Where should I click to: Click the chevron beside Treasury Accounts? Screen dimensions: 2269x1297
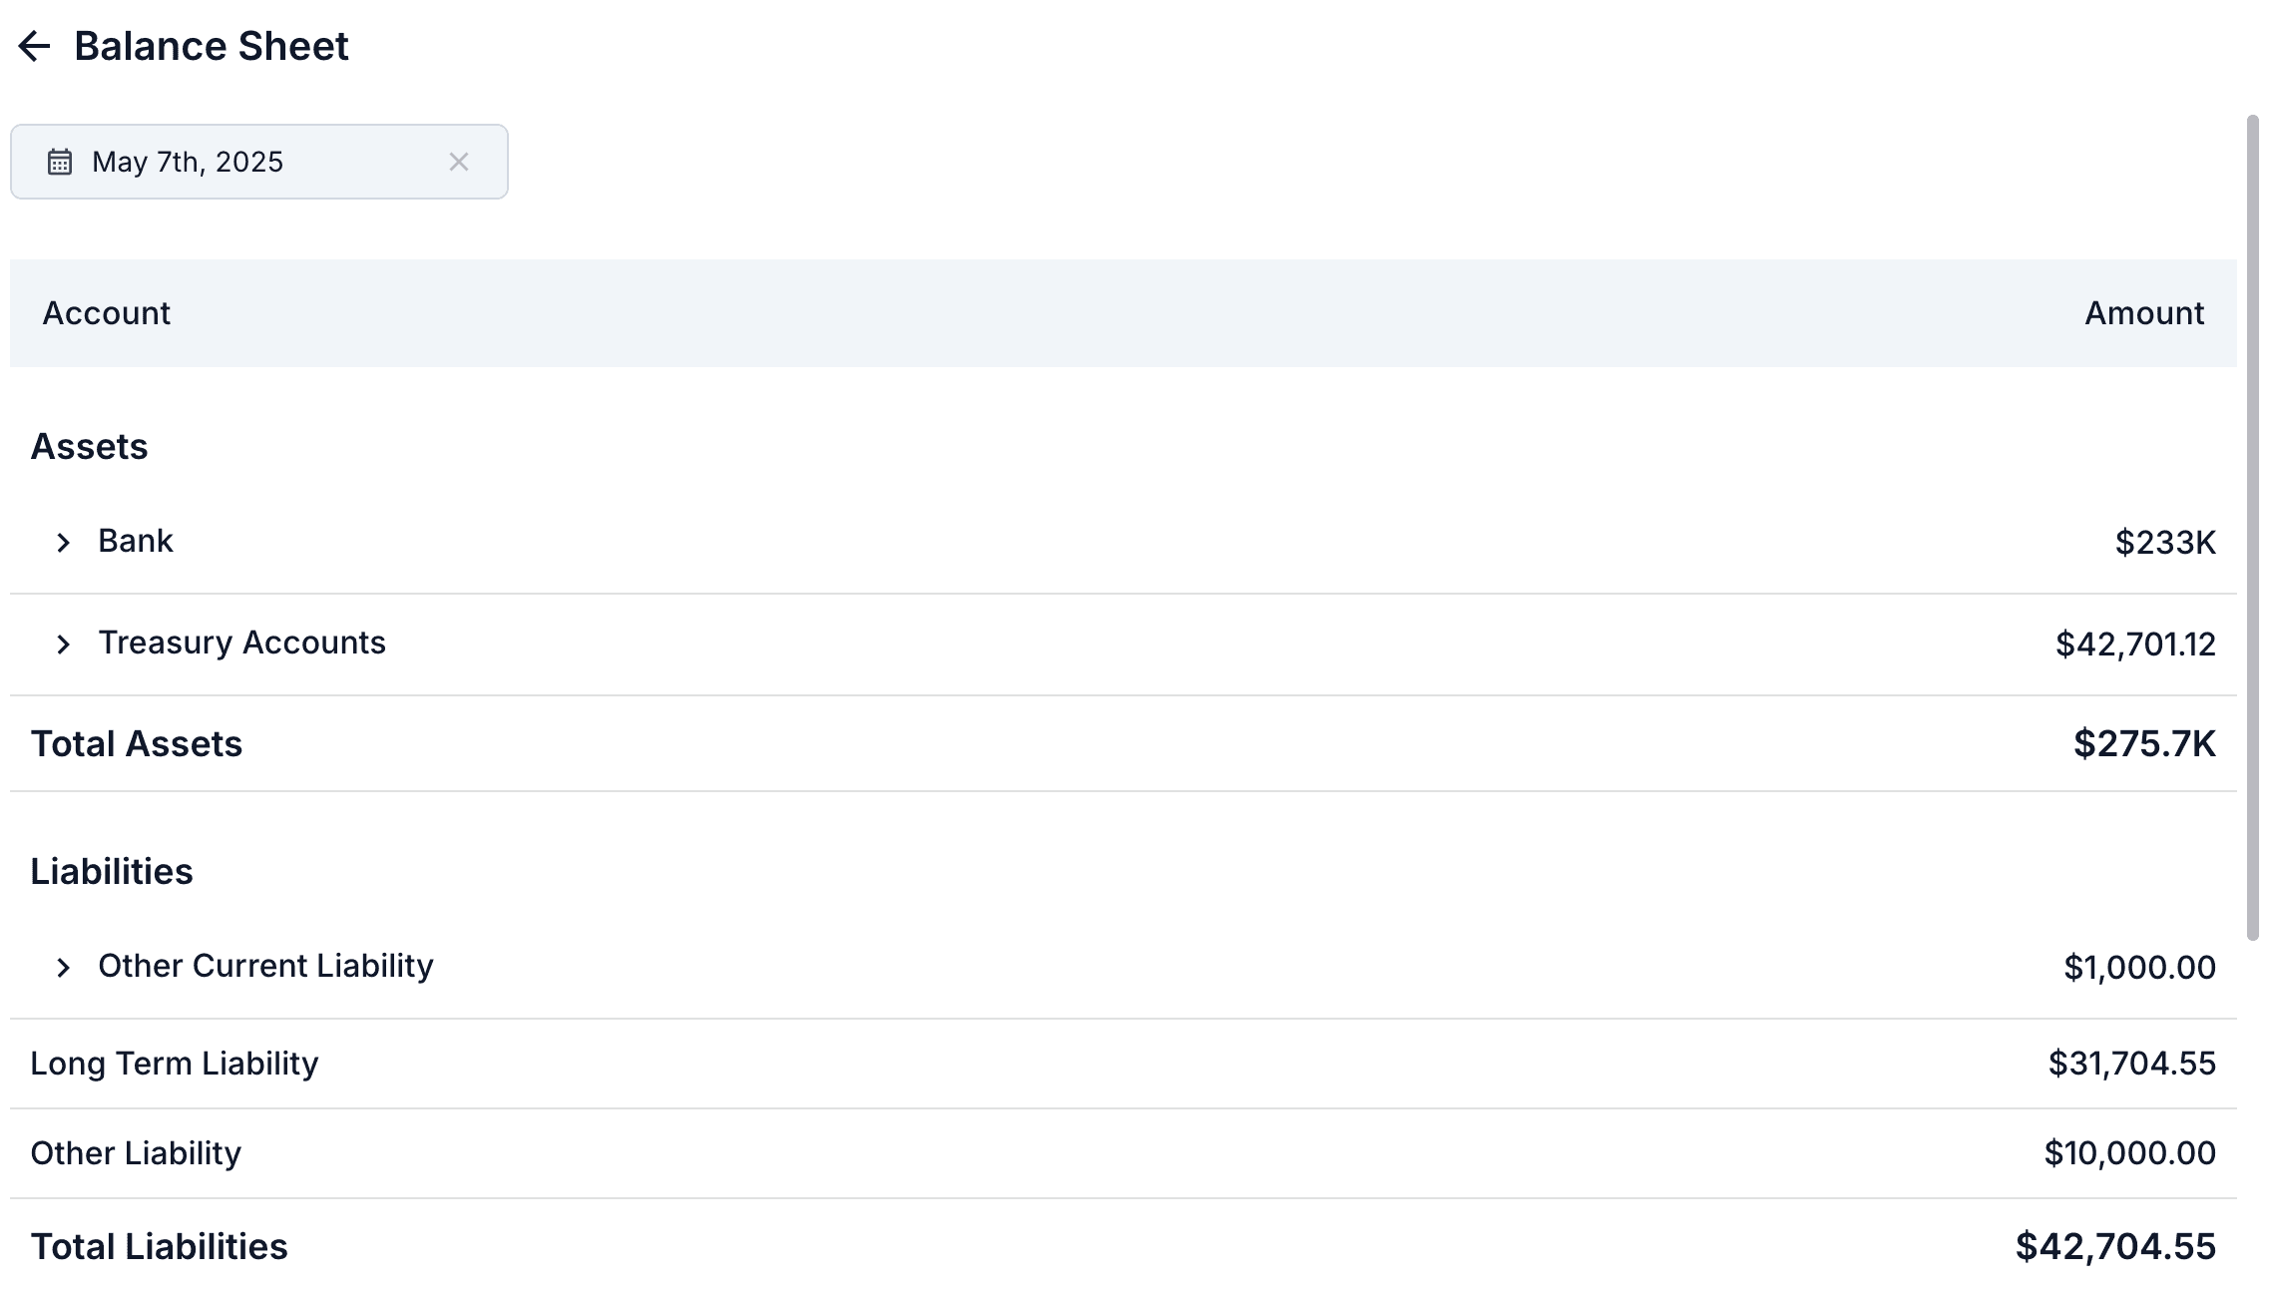coord(64,644)
